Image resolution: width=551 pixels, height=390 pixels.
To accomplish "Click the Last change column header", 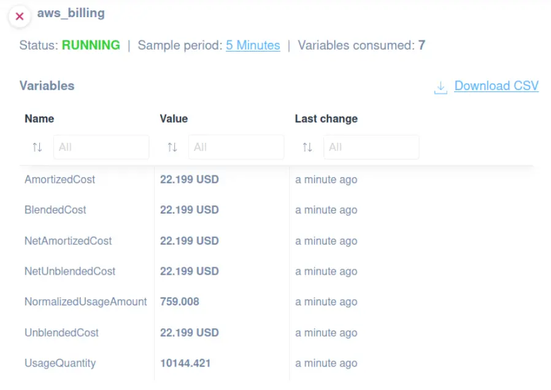I will (x=326, y=118).
